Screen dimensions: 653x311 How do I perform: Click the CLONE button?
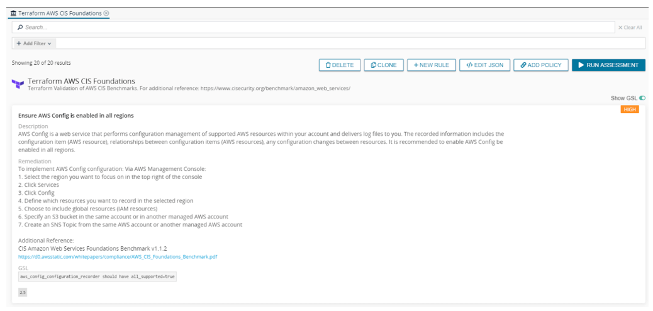(384, 65)
